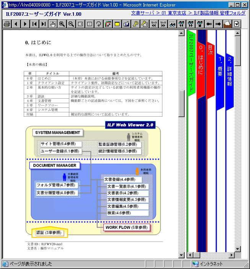Click the zoom out magnifier
Screen dimensions: 250x269
(x=71, y=24)
